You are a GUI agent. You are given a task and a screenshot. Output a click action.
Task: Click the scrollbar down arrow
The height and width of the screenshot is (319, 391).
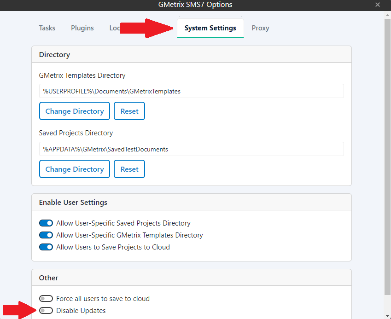point(387,316)
